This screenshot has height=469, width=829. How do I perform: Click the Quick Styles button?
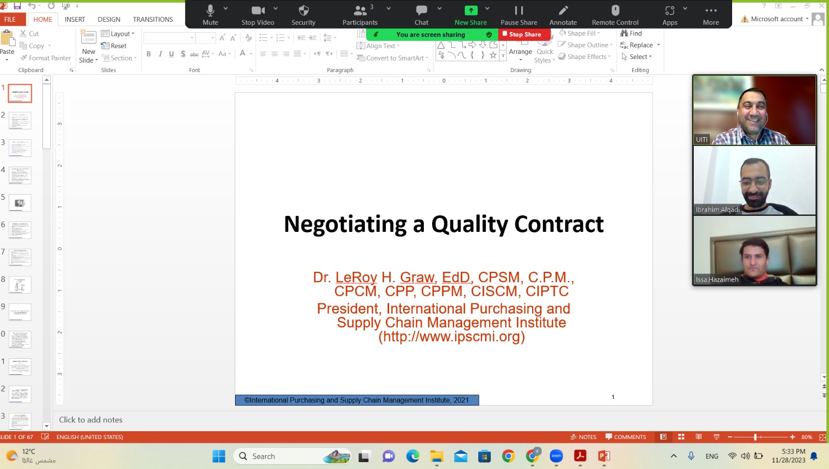click(x=545, y=51)
